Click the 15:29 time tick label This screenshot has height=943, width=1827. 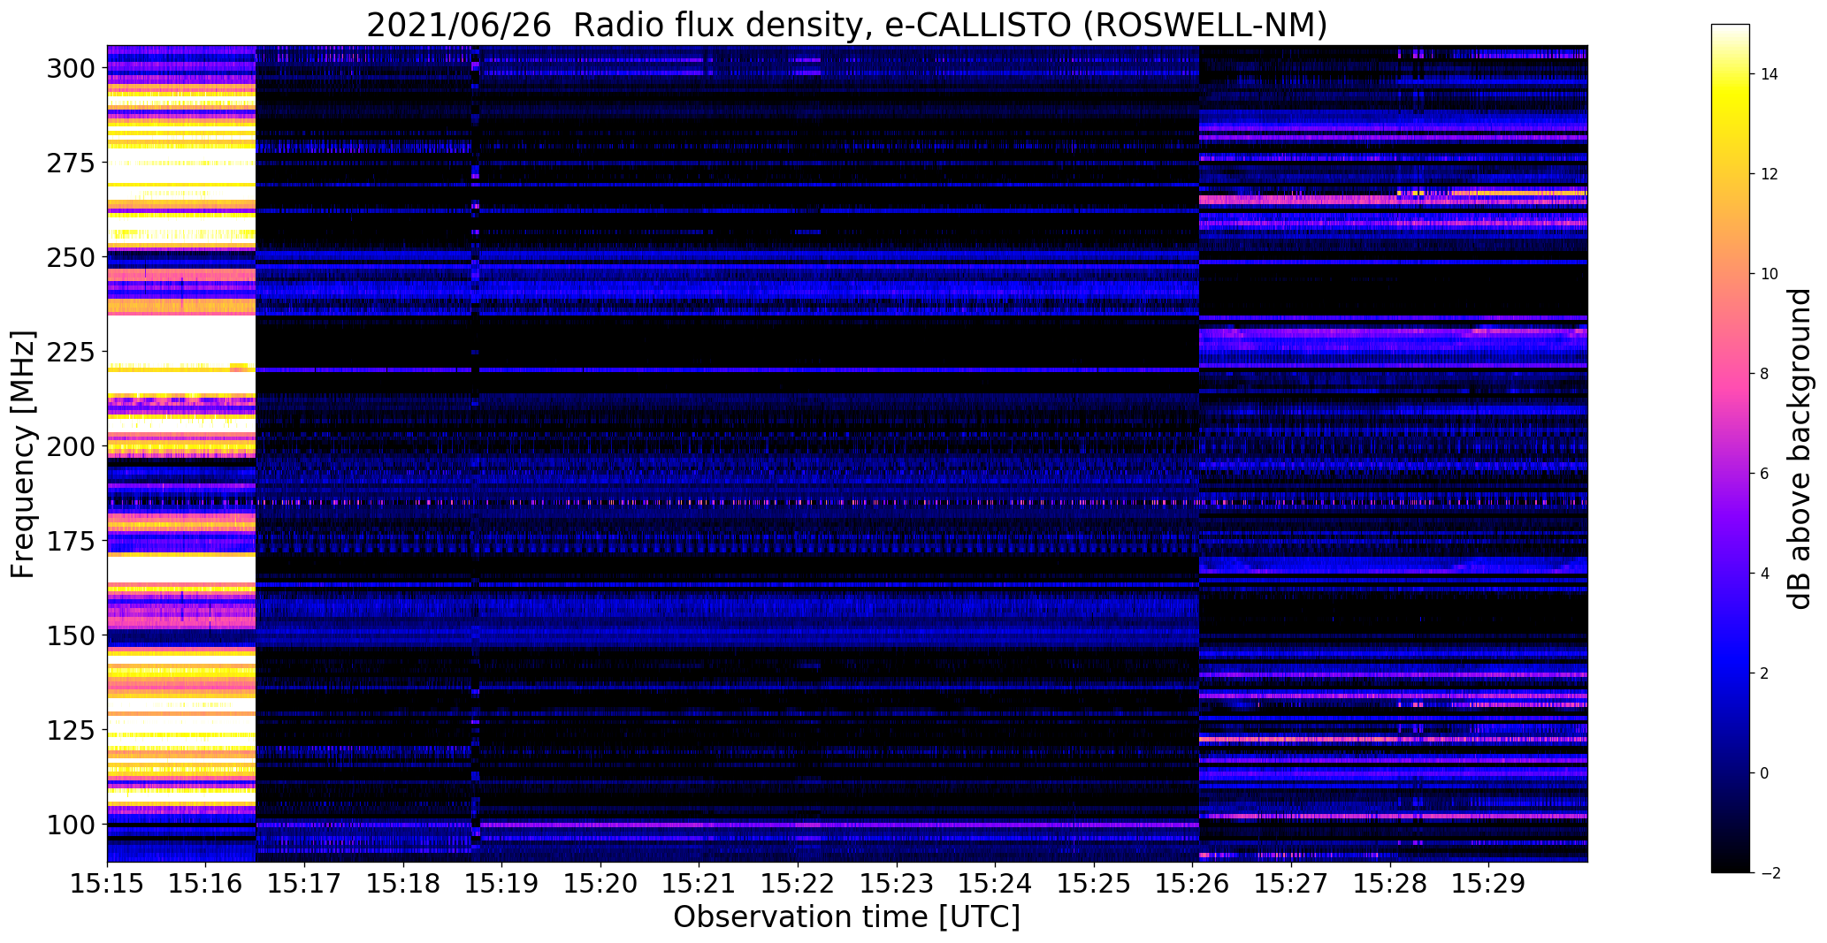click(1489, 883)
